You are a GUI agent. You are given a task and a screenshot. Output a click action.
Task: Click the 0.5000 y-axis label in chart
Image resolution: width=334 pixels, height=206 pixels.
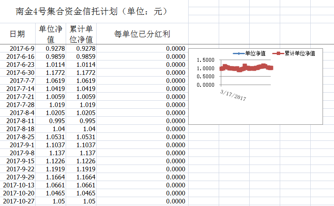pos(206,77)
